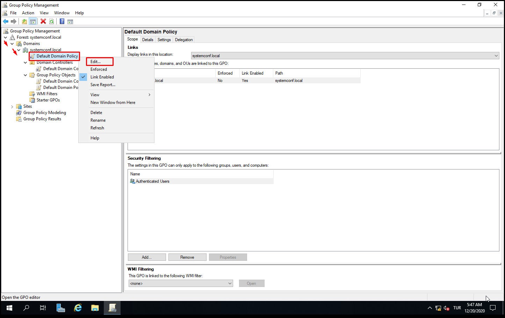Collapse the systemconf.local domain node

pos(19,50)
